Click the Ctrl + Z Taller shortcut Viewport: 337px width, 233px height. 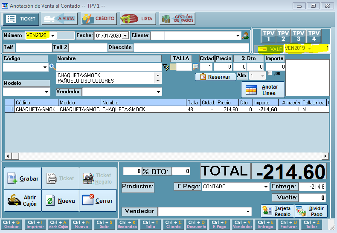(312, 224)
